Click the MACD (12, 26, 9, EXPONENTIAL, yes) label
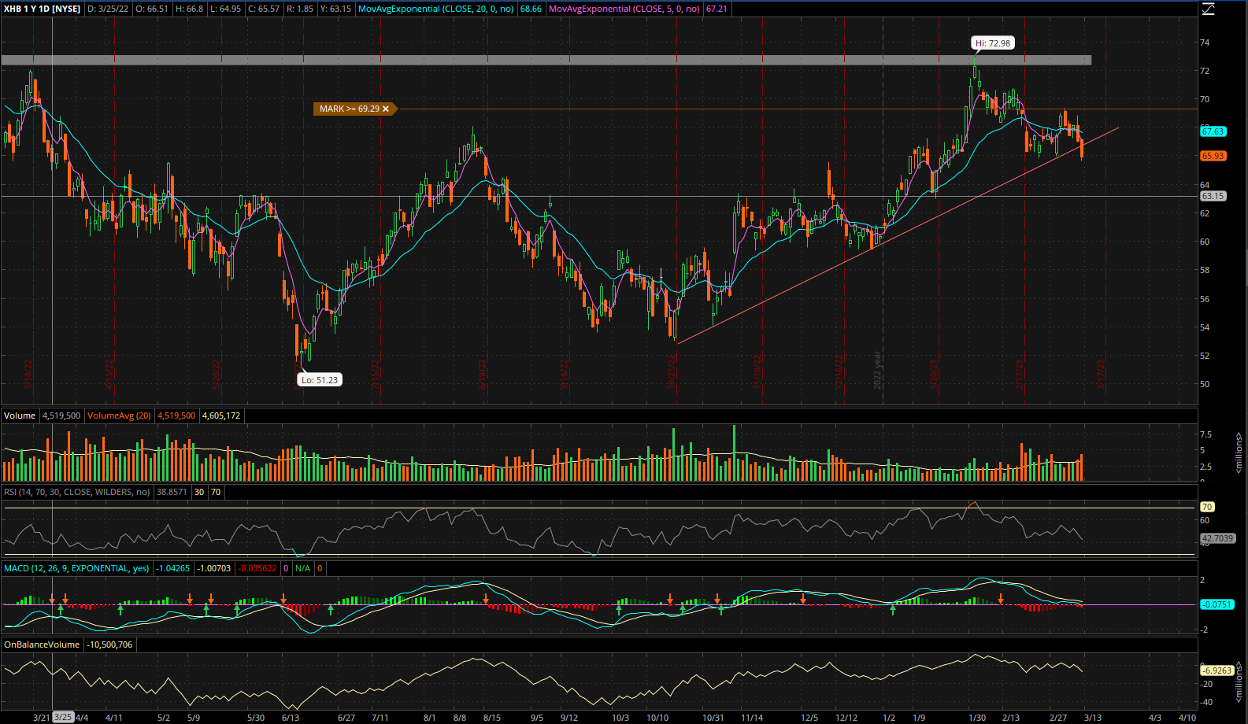 tap(76, 568)
